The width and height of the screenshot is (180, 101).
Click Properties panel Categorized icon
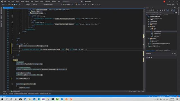[x=147, y=57]
